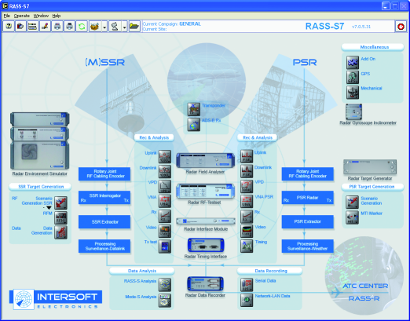Open the GPS tool icon
The height and width of the screenshot is (321, 410).
(x=353, y=77)
